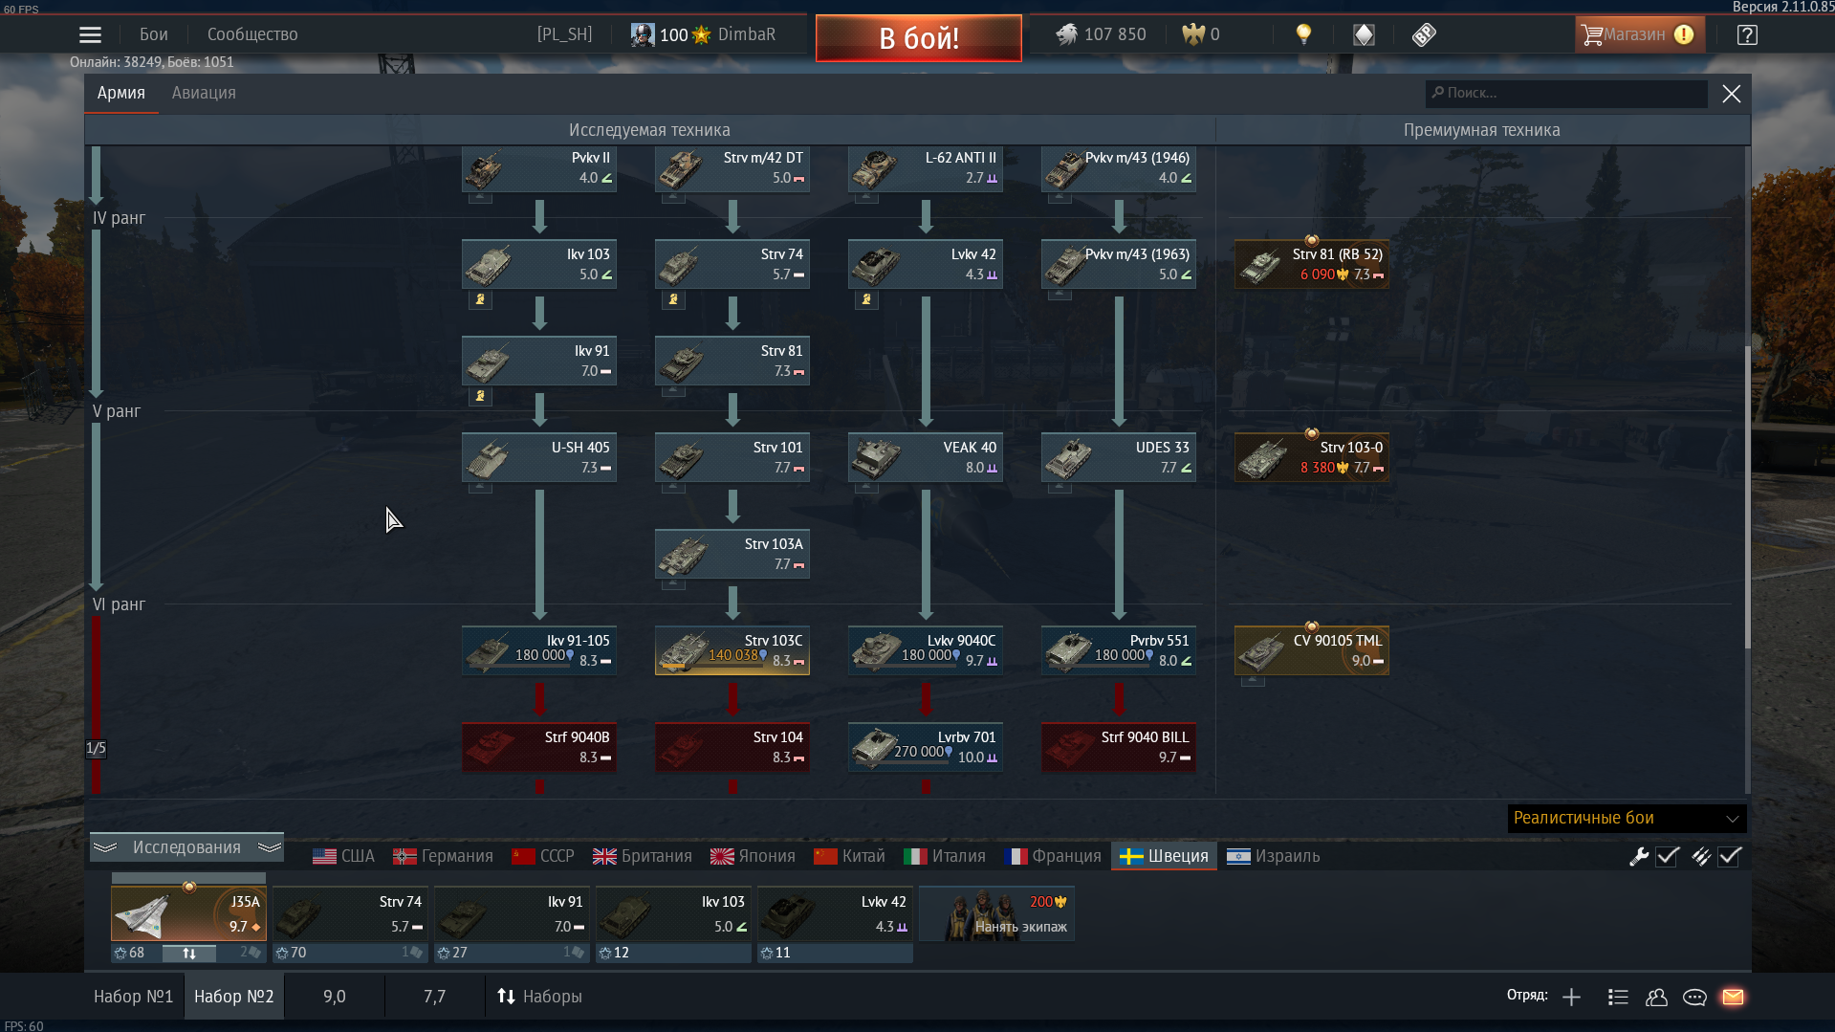
Task: Select the UDES 33 vehicle card
Action: [x=1119, y=457]
